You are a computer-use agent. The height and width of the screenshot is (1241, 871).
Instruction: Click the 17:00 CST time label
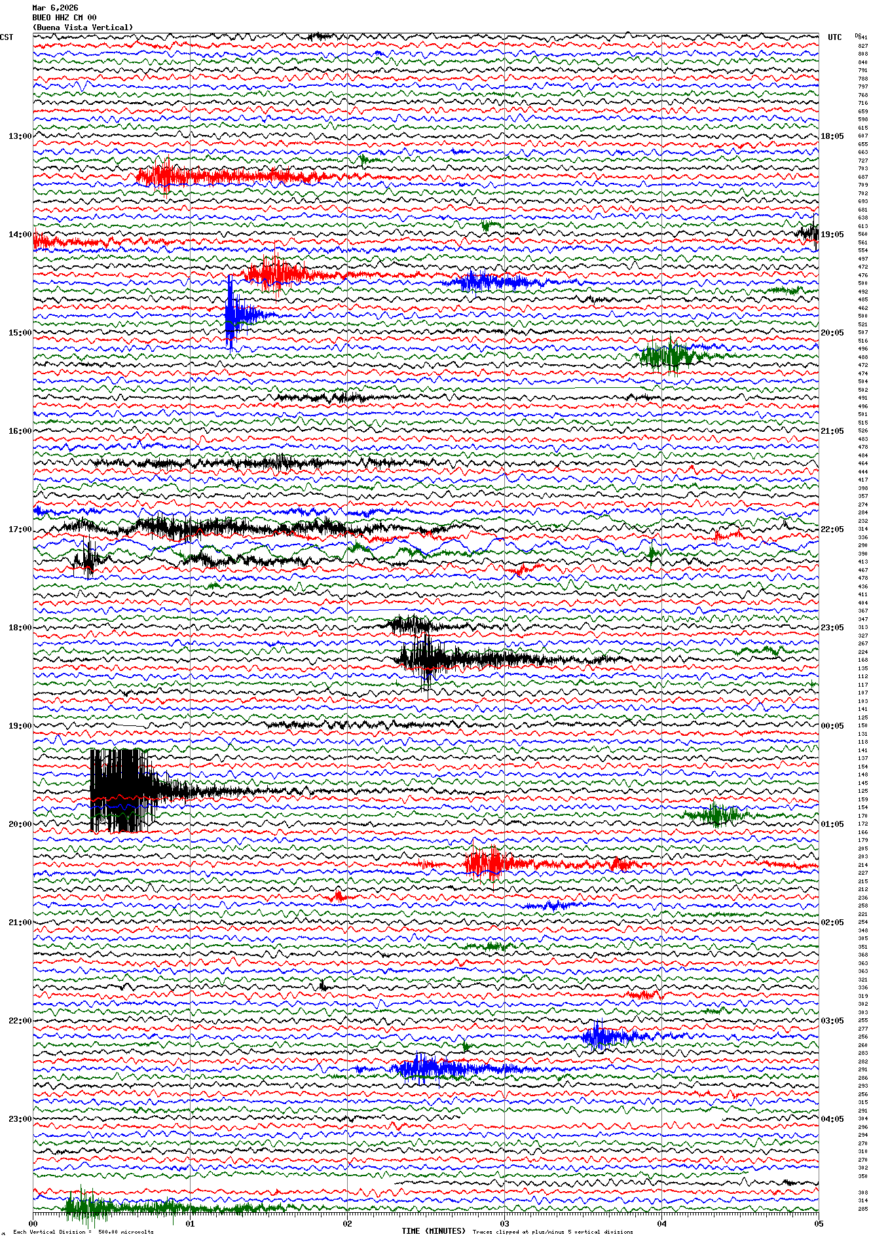[x=20, y=529]
